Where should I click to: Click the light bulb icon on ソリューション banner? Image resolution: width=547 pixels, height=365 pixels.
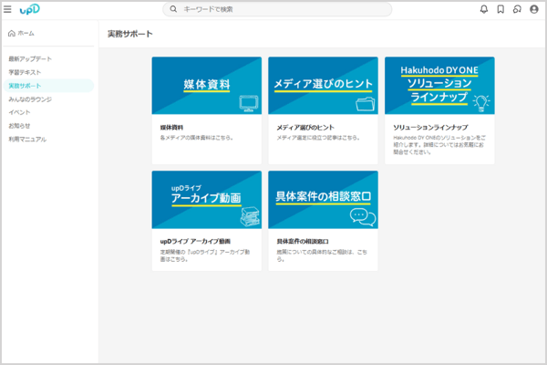pyautogui.click(x=481, y=103)
